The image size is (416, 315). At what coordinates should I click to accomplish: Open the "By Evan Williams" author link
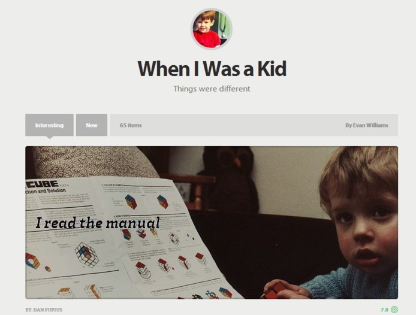click(x=367, y=125)
